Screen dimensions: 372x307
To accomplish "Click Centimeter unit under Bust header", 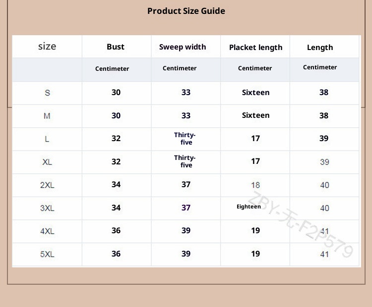I will pos(112,69).
